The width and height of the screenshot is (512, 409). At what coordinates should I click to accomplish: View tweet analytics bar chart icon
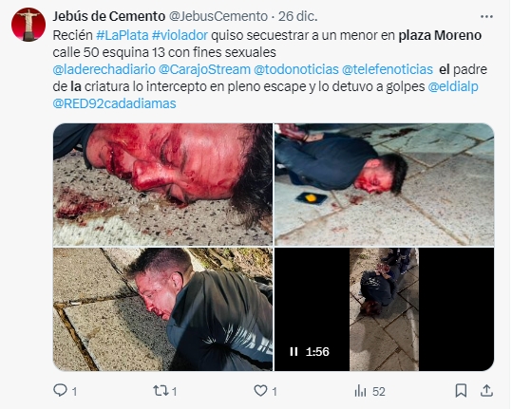click(x=361, y=391)
